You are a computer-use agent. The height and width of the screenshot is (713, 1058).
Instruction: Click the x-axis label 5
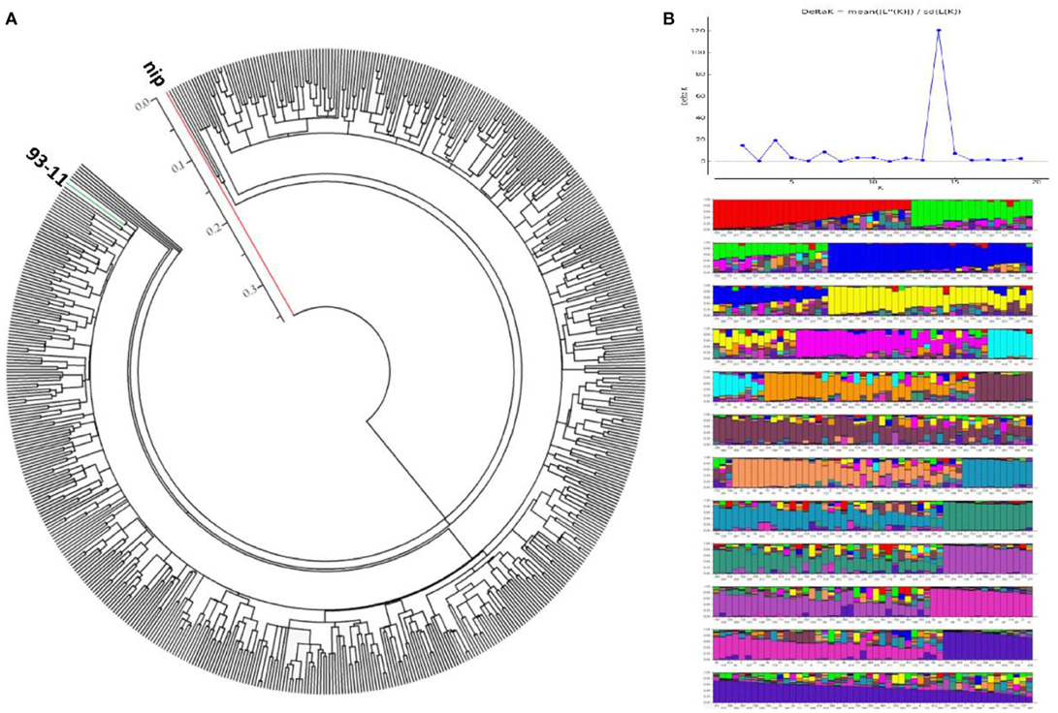[x=790, y=182]
